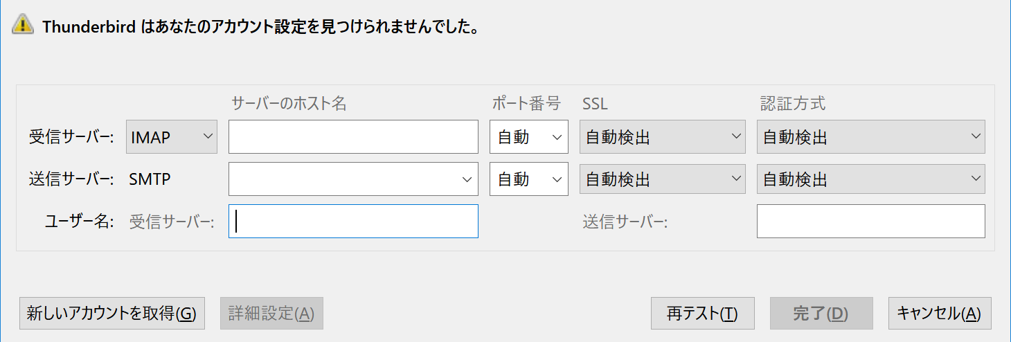Open the IMAP protocol dropdown
Viewport: 1011px width, 342px height.
[172, 137]
